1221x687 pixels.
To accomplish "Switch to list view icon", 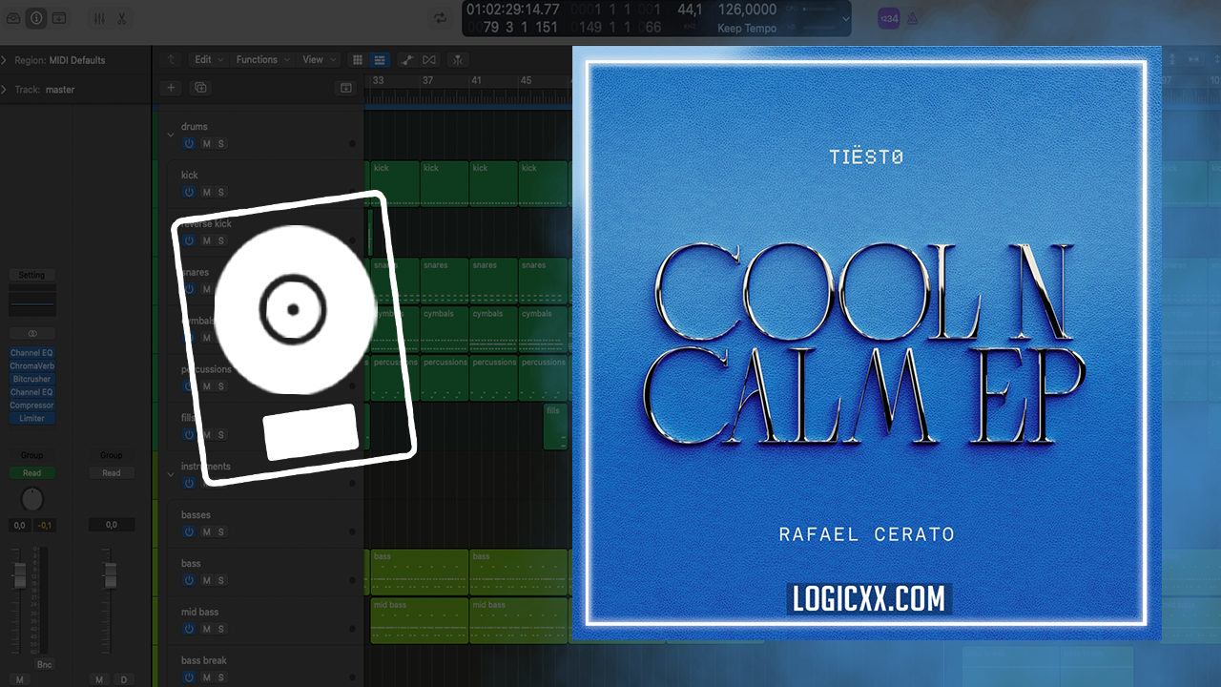I will tap(379, 59).
